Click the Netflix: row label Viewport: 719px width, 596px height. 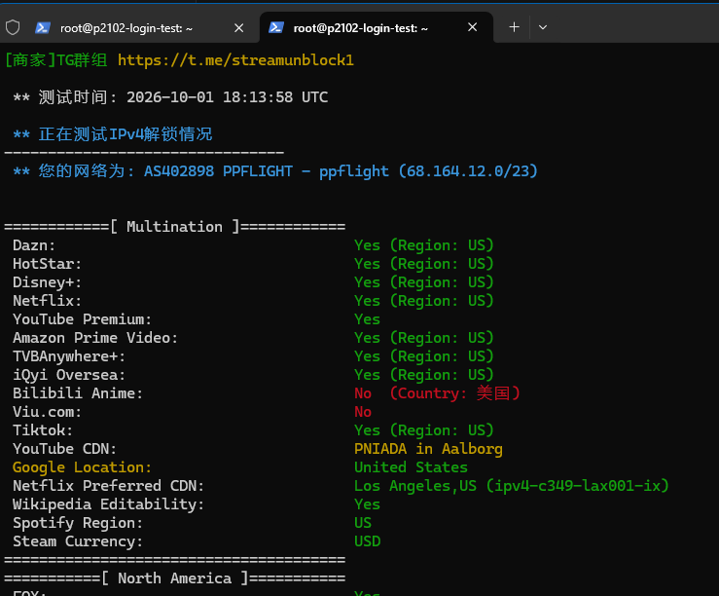tap(48, 301)
